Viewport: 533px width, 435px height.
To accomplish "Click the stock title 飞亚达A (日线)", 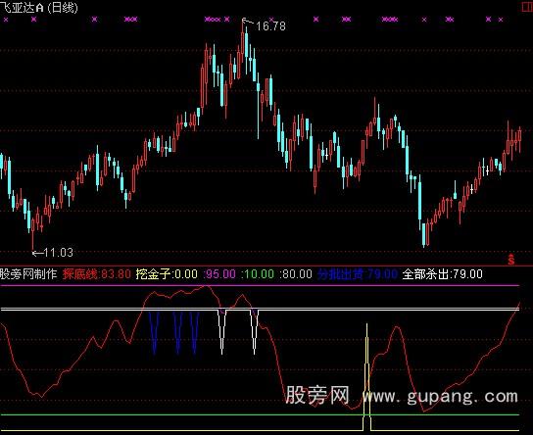I will [x=39, y=7].
